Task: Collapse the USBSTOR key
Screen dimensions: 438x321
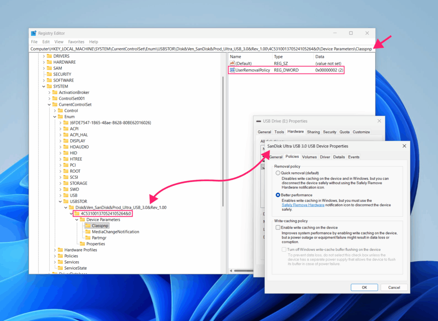Action: pos(60,201)
